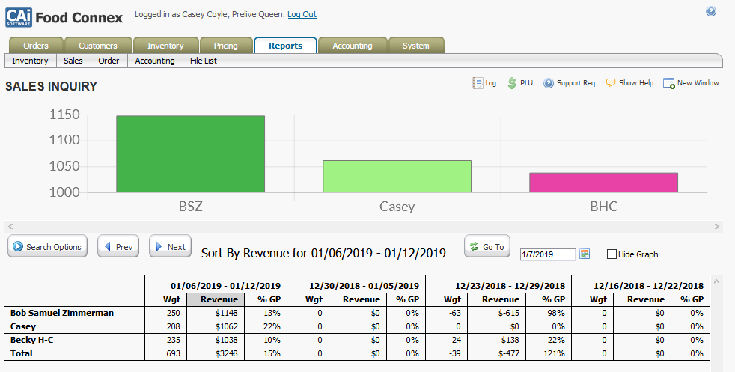Open the Accounting main tab

click(353, 46)
